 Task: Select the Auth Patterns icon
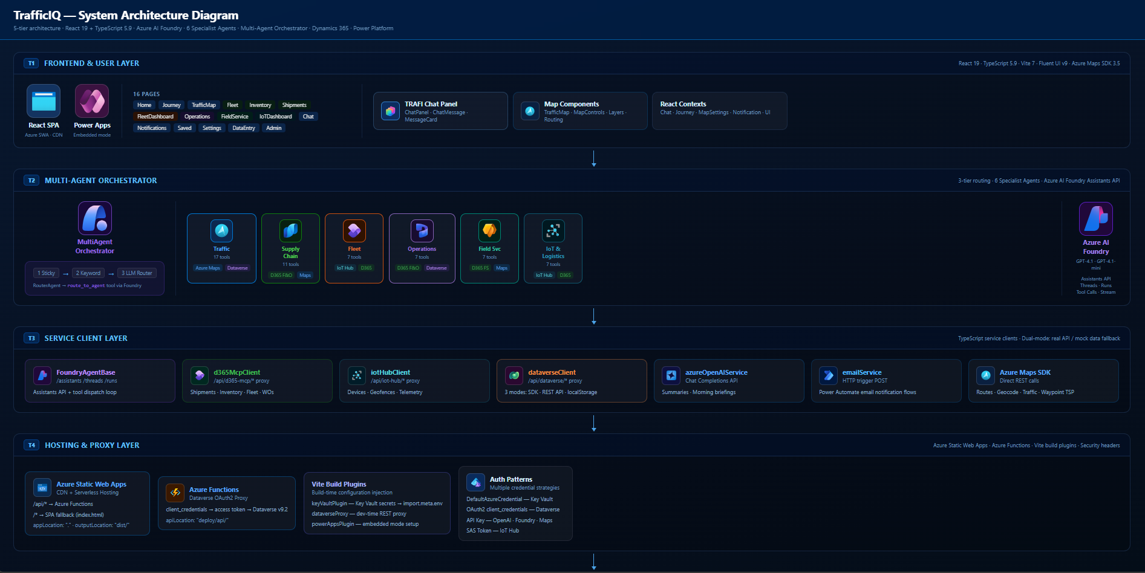tap(476, 482)
